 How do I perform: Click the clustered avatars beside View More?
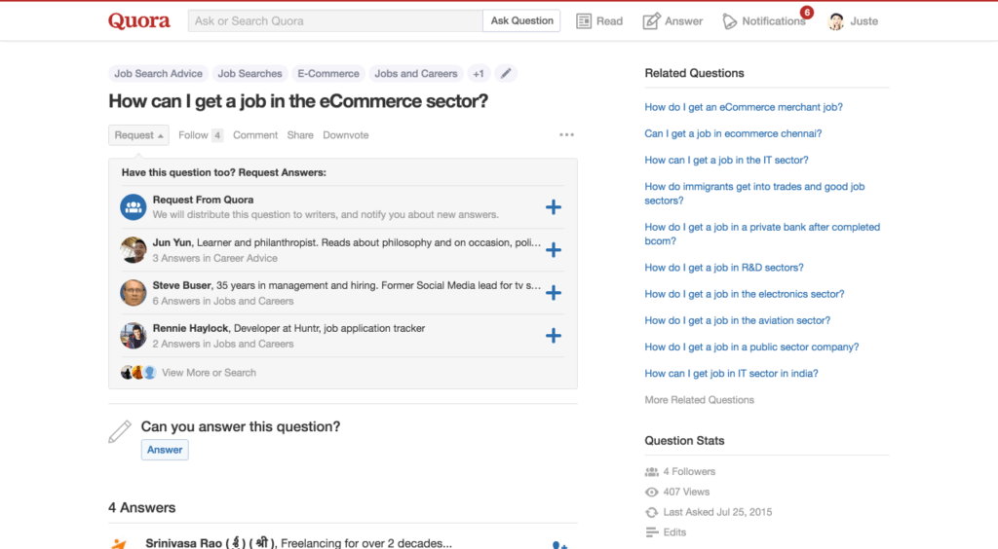pos(138,373)
